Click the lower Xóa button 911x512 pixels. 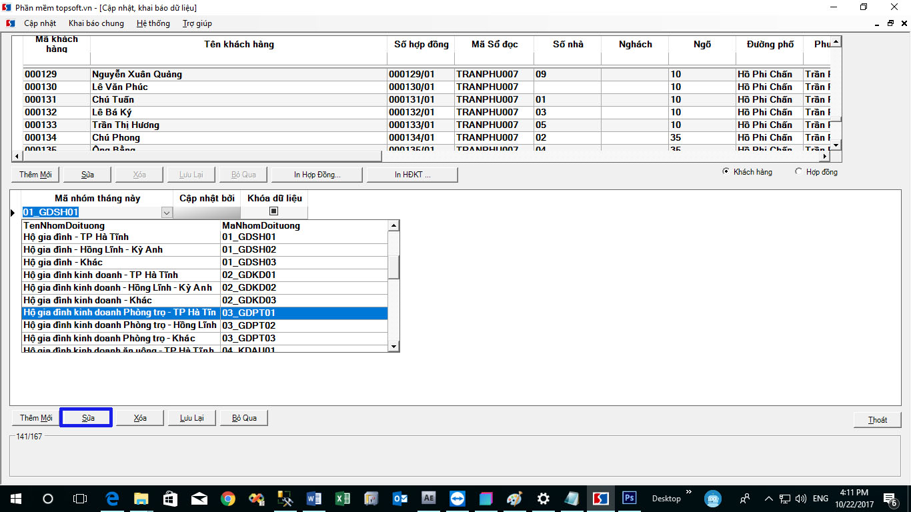click(x=140, y=418)
